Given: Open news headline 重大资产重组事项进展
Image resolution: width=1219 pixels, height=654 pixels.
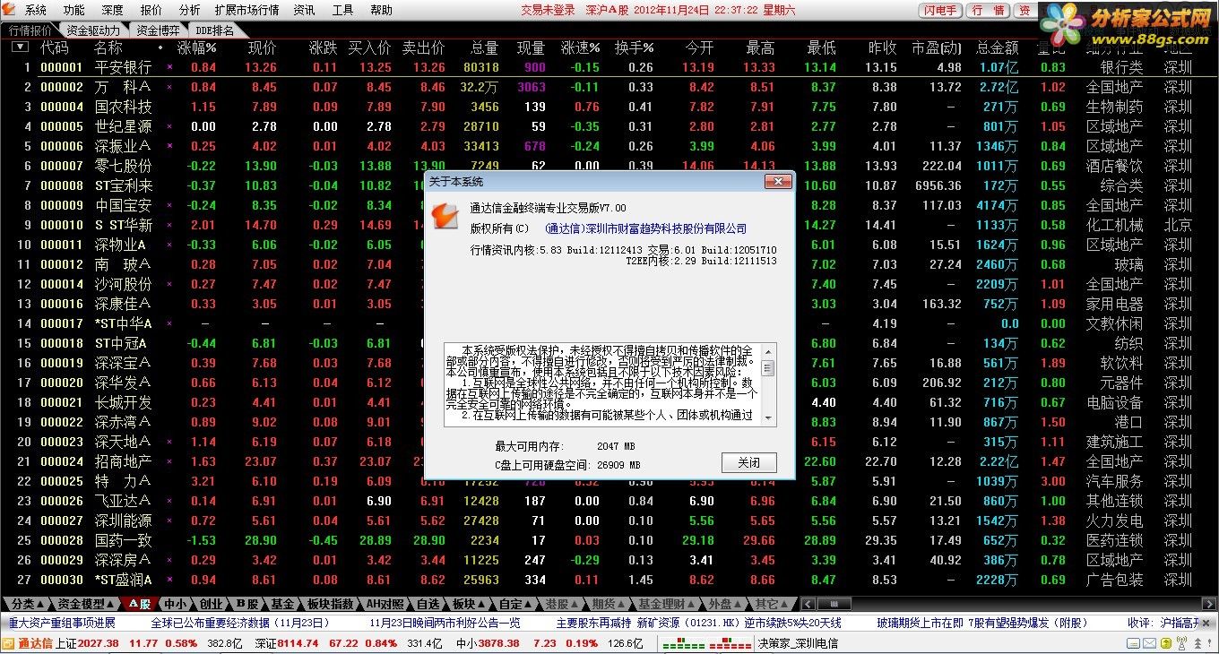Looking at the screenshot, I should (62, 623).
